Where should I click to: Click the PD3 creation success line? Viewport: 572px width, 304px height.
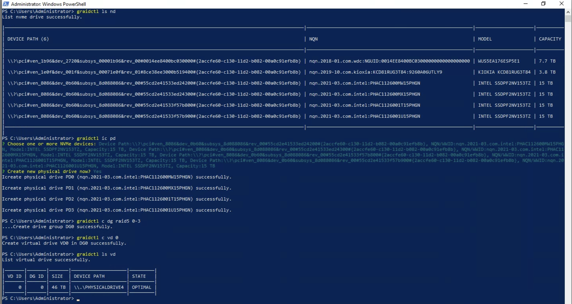[117, 210]
